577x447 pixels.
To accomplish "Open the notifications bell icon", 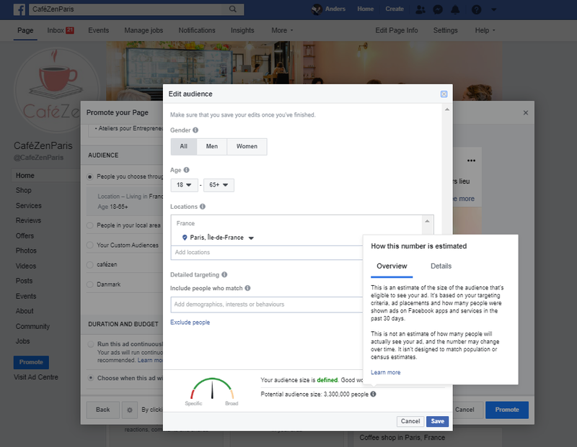I will 456,9.
